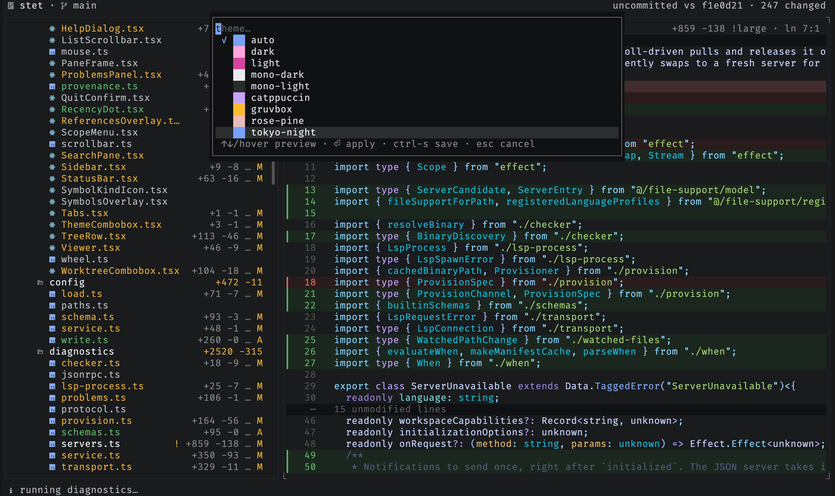Screen dimensions: 835x496
Task: Click the RecencyDot.tsx file icon
Action: coord(53,110)
